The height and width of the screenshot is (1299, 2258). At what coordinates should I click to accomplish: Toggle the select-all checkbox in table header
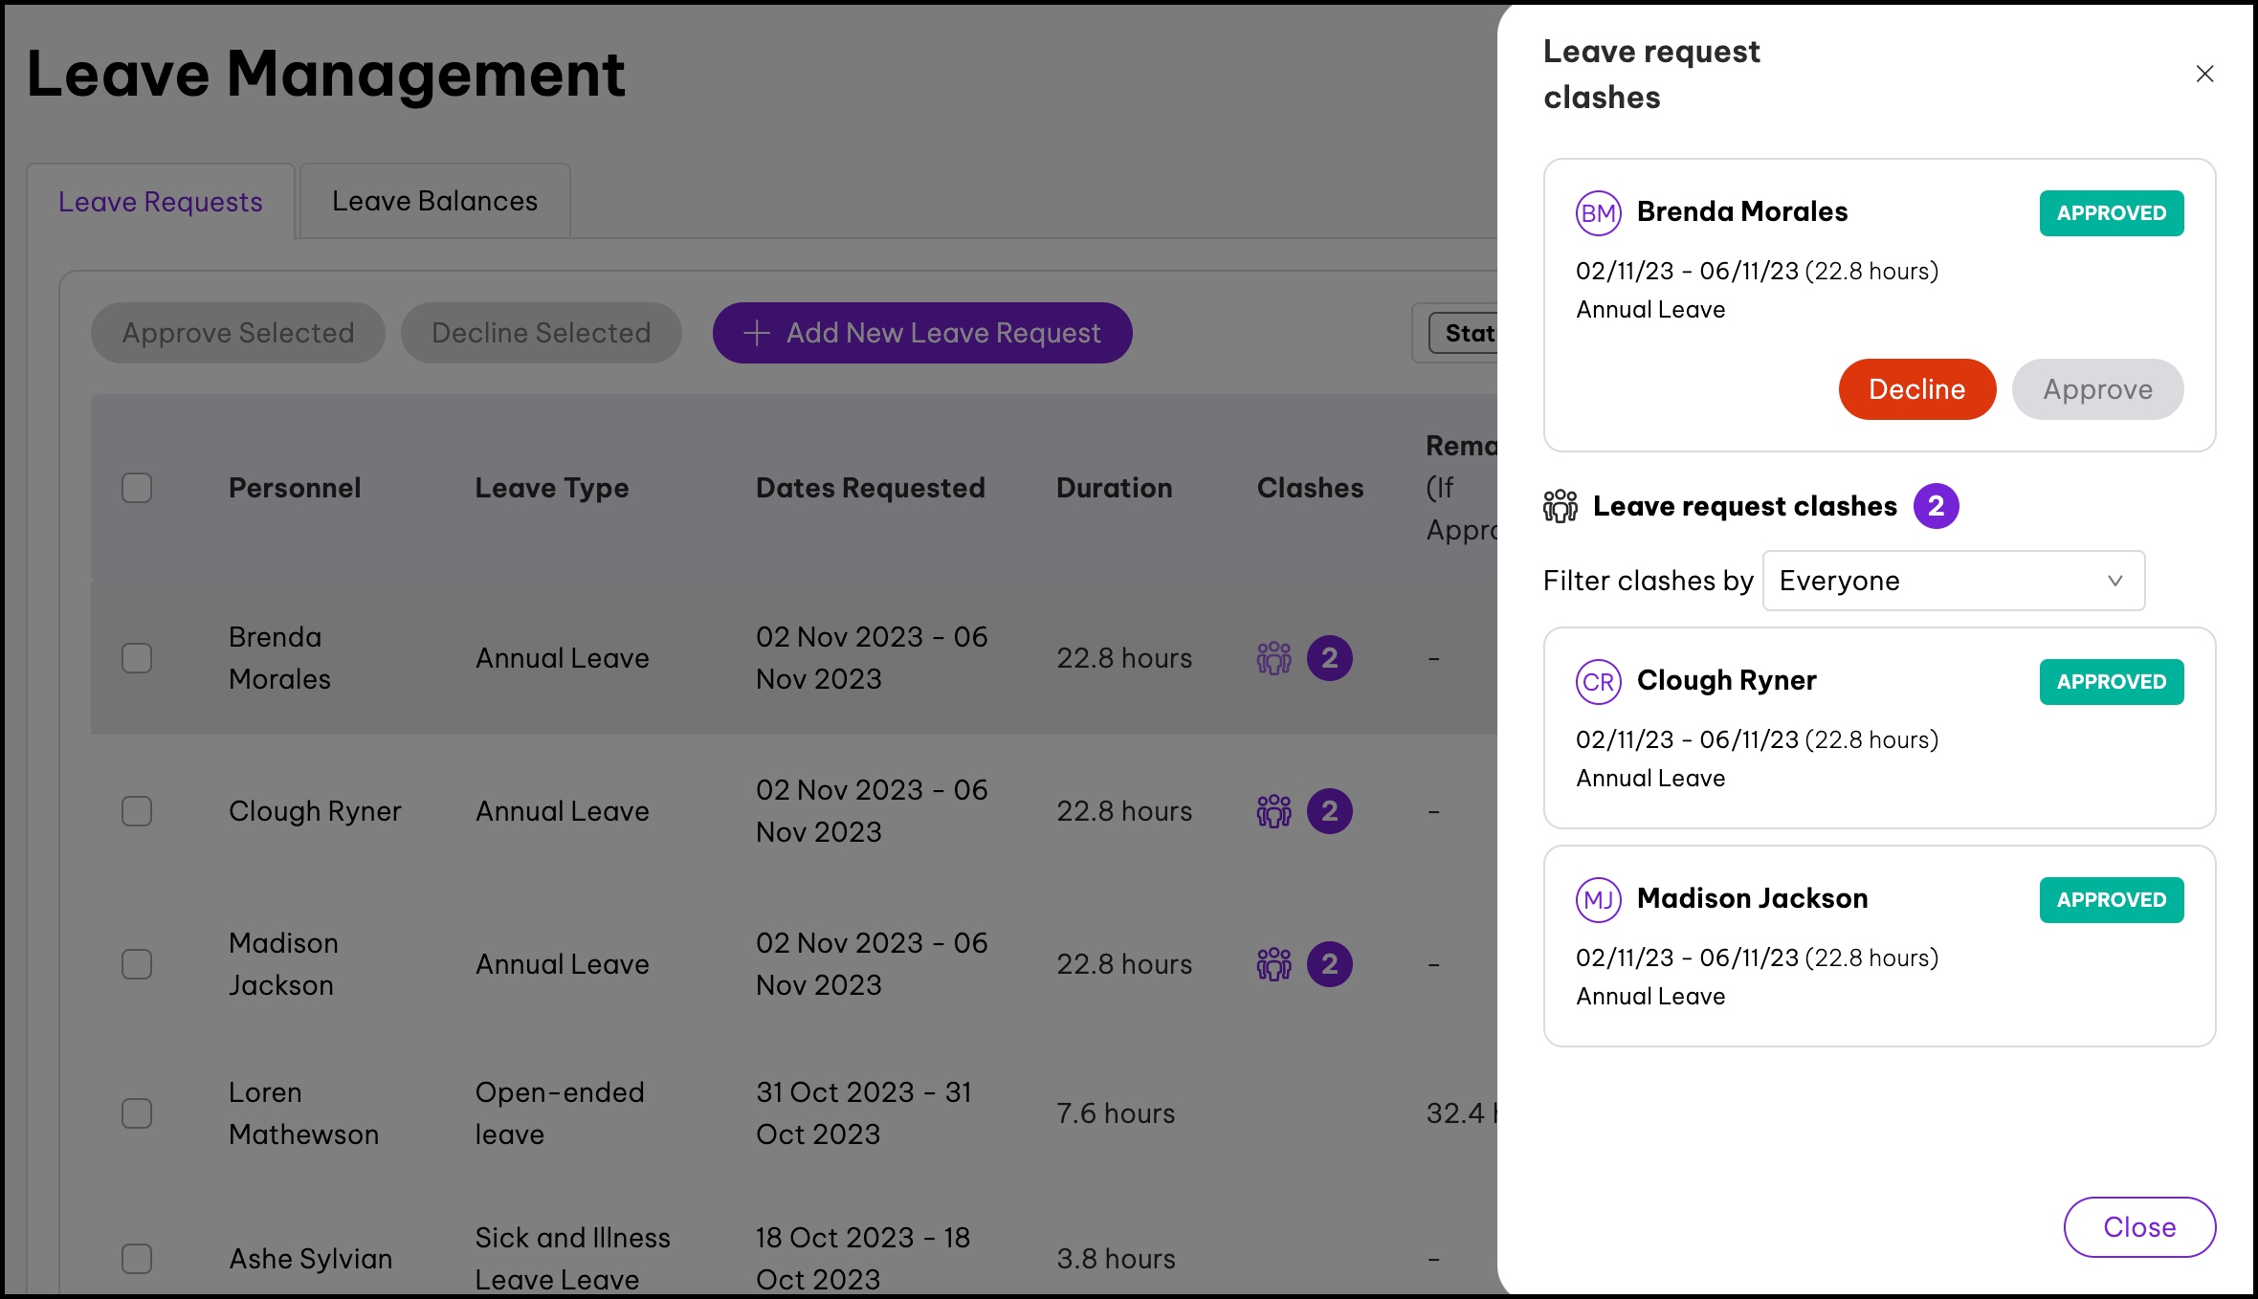pyautogui.click(x=137, y=488)
